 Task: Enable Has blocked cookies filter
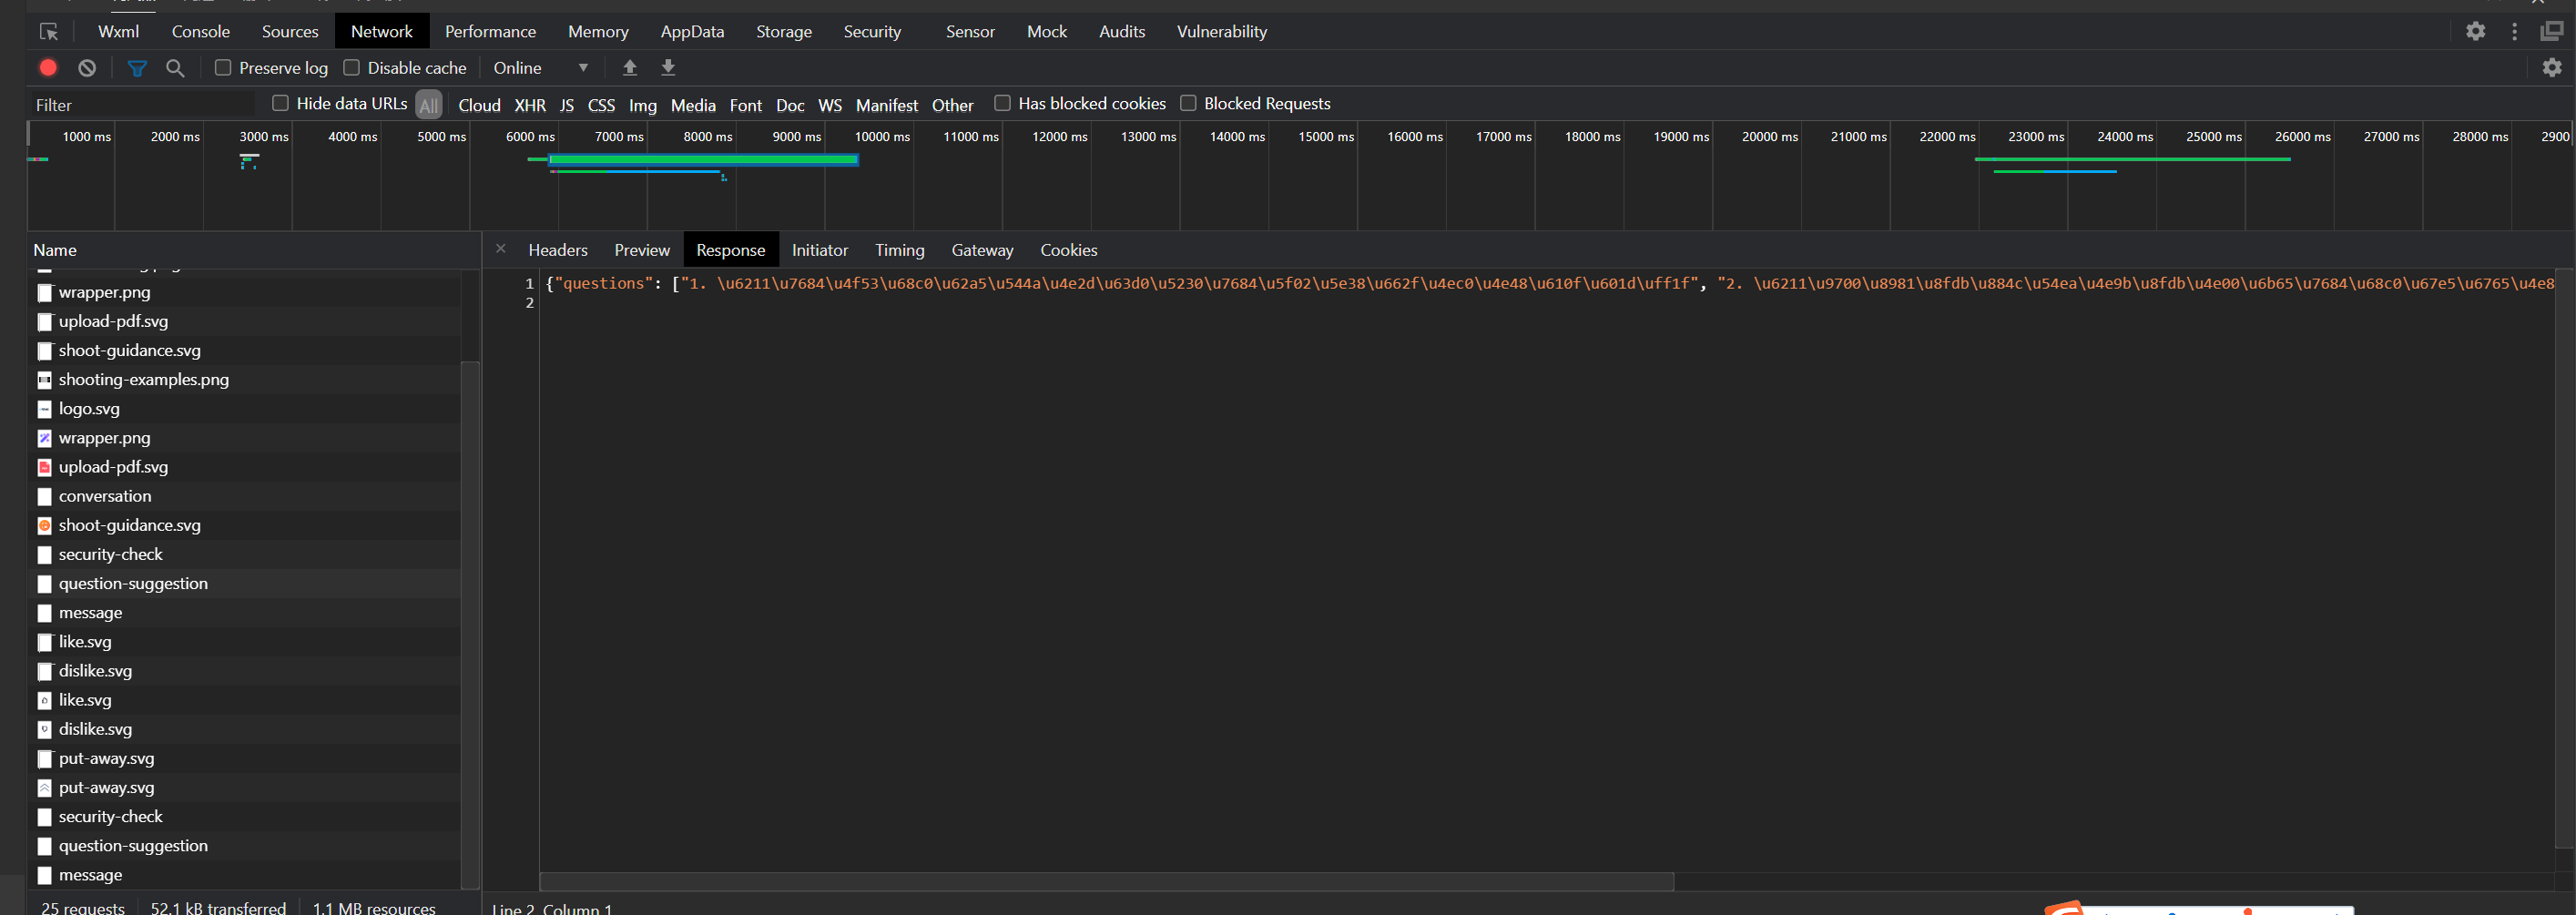pos(1002,103)
